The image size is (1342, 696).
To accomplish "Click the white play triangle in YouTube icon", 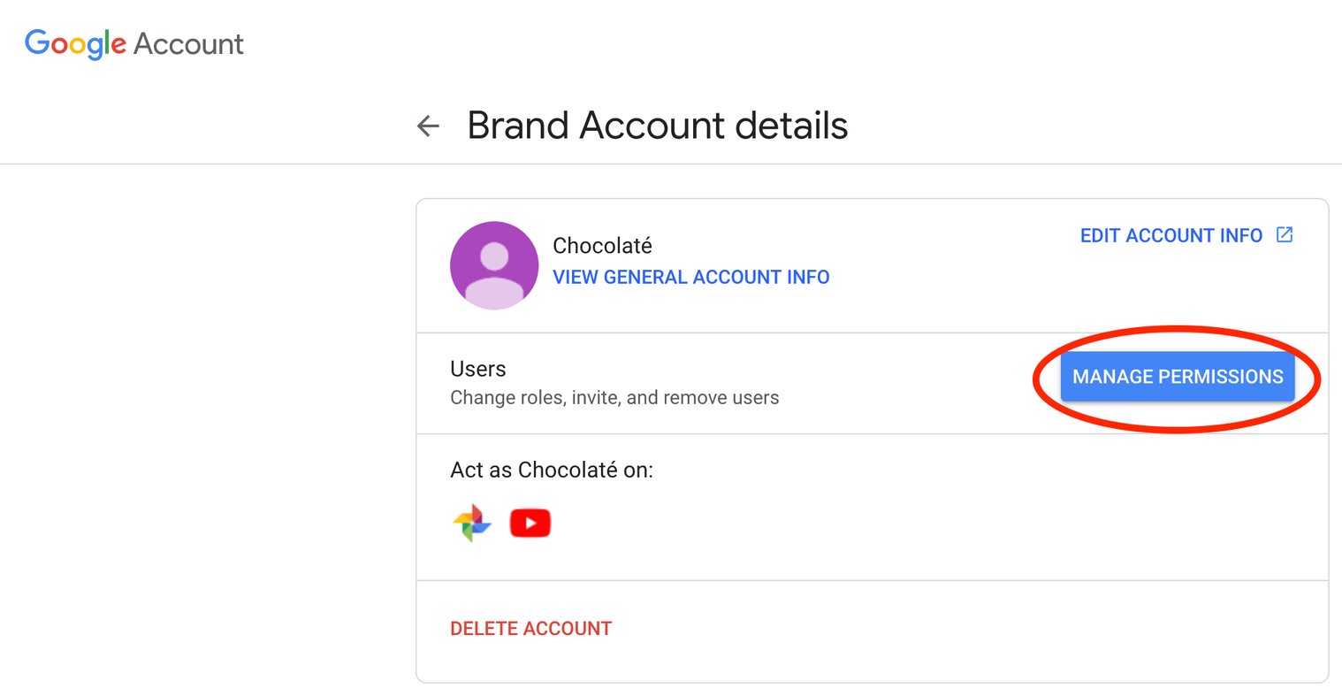I will 530,524.
